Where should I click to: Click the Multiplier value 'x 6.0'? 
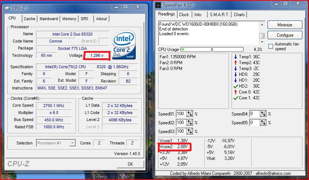pyautogui.click(x=54, y=113)
